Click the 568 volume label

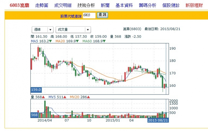pos(34,115)
